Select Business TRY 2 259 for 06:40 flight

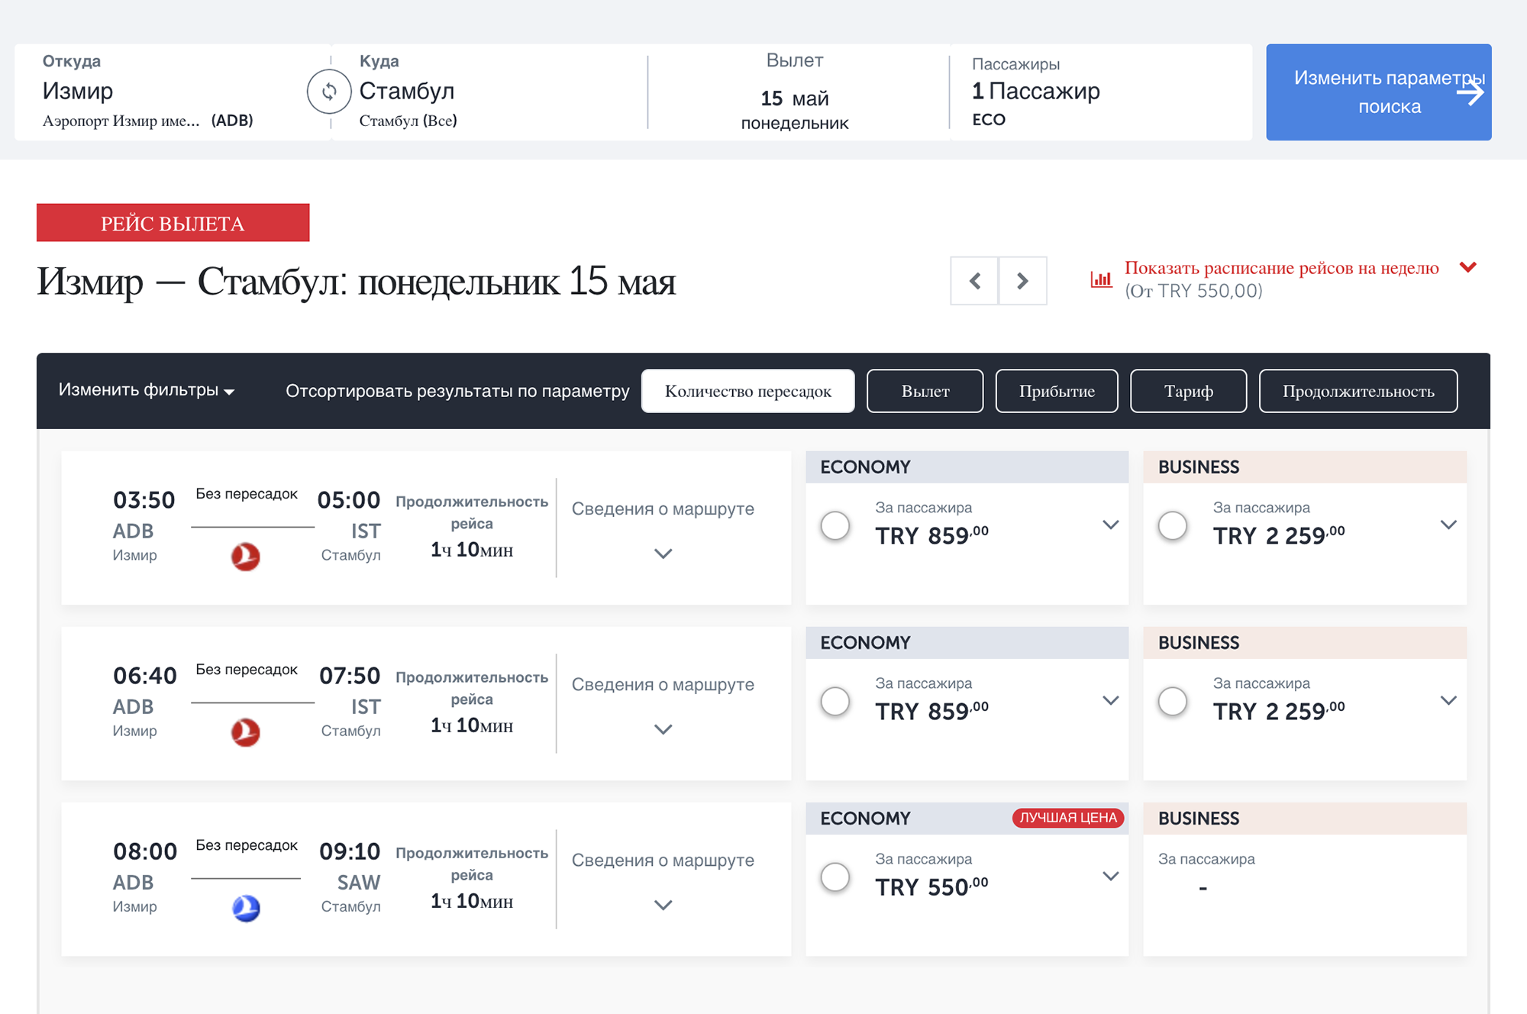click(1173, 701)
